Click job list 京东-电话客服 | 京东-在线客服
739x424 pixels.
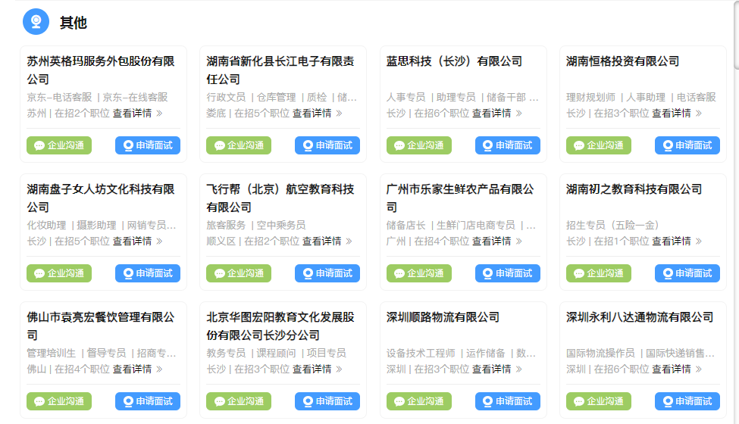pos(97,98)
